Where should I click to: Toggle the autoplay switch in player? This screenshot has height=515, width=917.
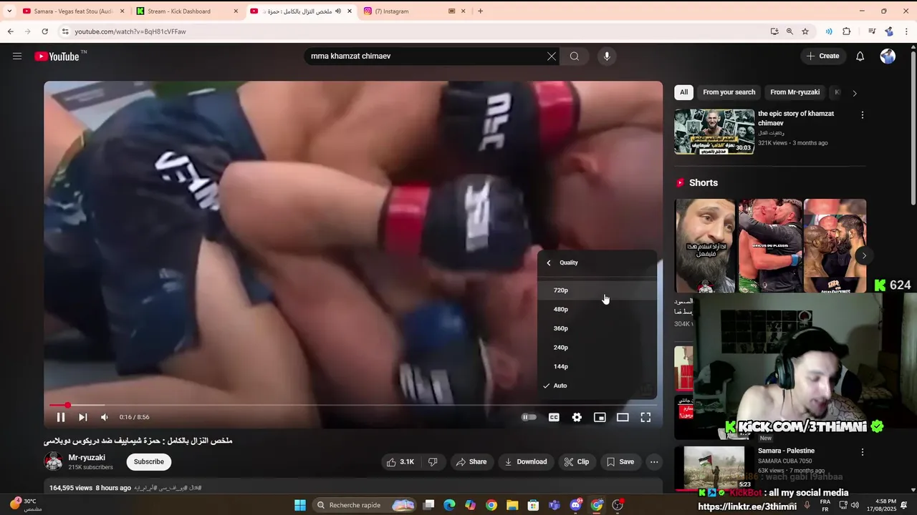coord(529,417)
